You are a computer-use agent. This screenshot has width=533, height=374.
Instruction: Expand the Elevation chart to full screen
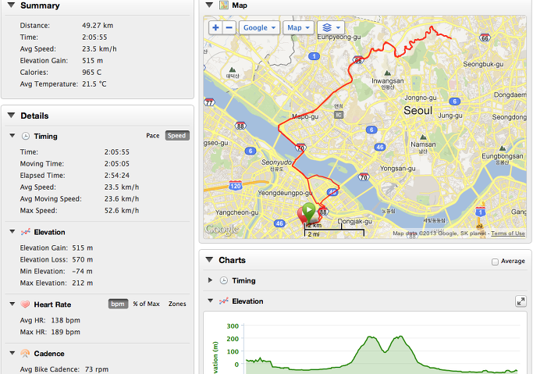click(x=521, y=301)
